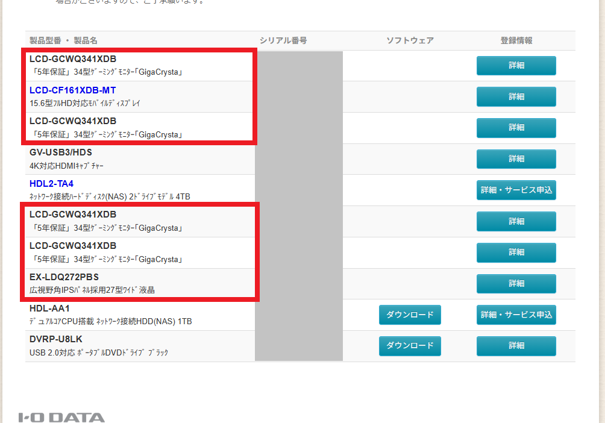Screen dimensions: 605x423
Task: Click 詳細・サービス申込 for HDL2-TA4
Action: 516,190
